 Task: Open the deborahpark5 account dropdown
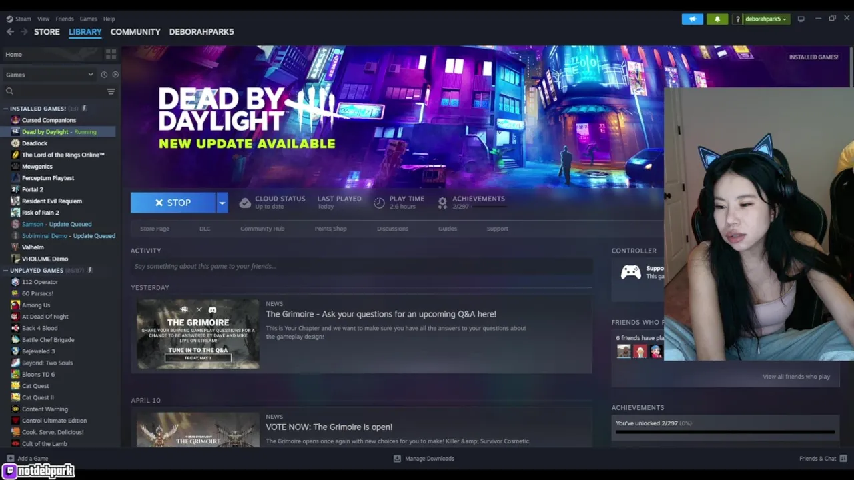[766, 19]
